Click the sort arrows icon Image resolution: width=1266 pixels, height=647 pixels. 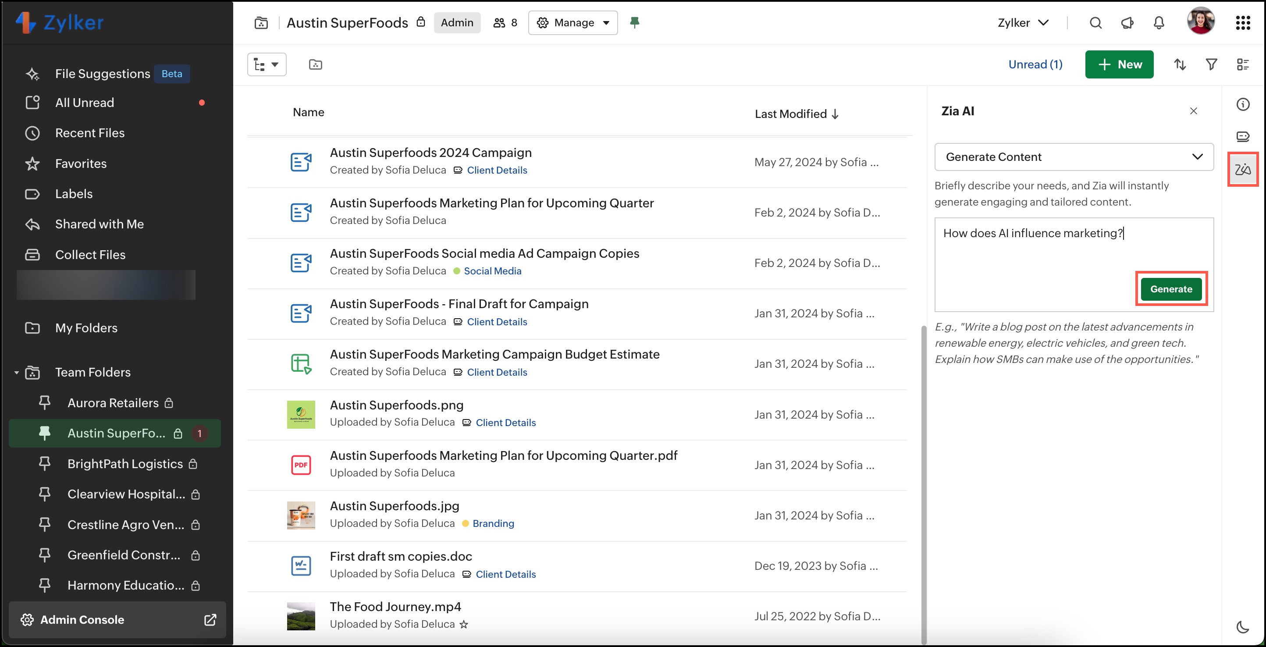tap(1180, 64)
